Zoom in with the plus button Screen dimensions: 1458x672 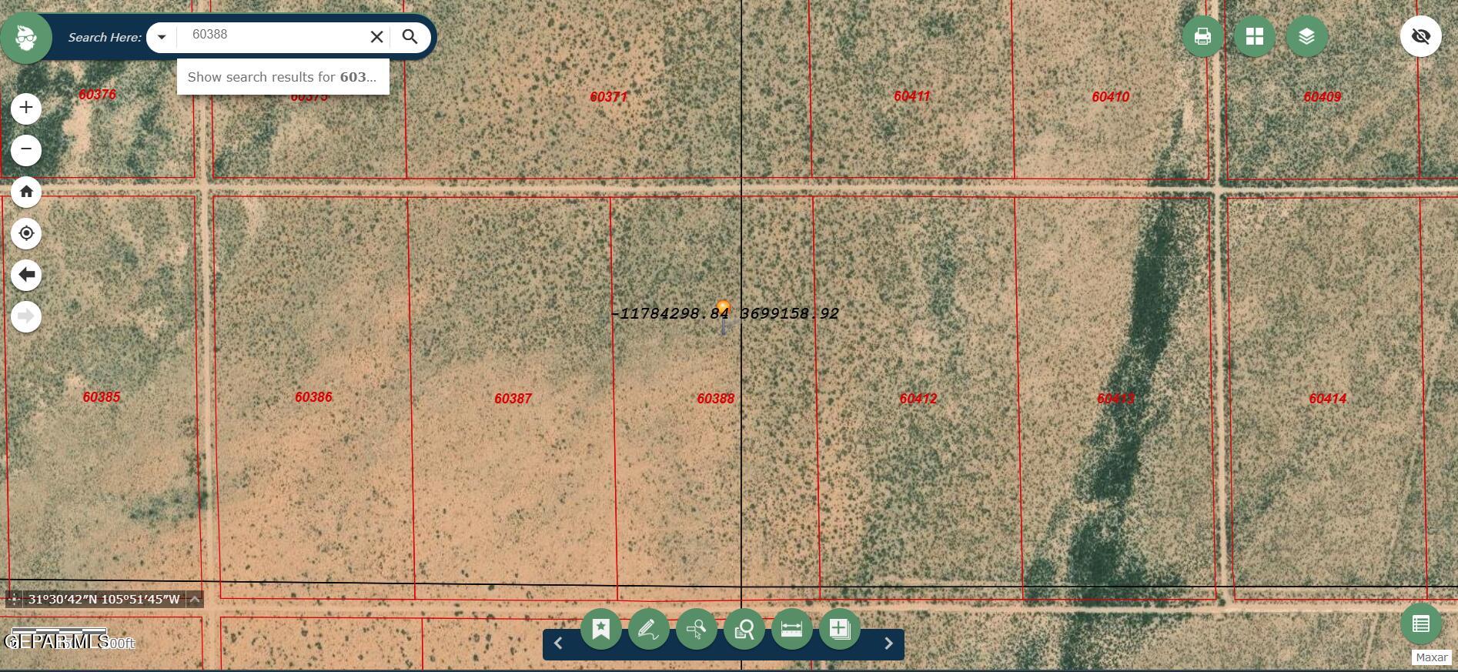point(26,108)
